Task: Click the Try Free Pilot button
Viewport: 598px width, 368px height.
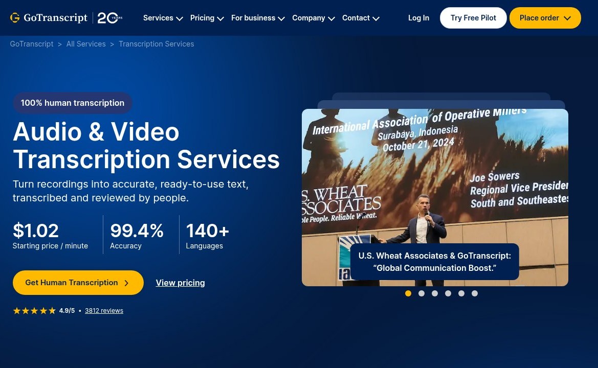Action: click(x=473, y=18)
